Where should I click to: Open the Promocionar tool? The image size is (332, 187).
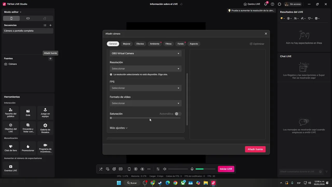(x=28, y=148)
